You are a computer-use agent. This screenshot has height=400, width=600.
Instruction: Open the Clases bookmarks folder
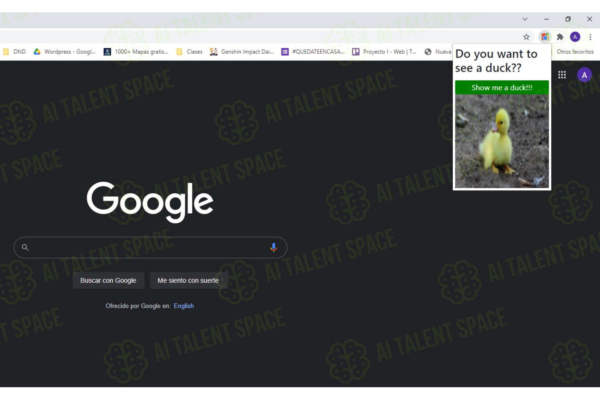pyautogui.click(x=190, y=52)
